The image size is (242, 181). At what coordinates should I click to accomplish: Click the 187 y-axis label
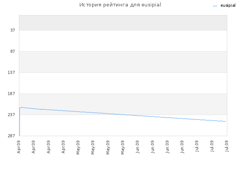[x=11, y=94]
